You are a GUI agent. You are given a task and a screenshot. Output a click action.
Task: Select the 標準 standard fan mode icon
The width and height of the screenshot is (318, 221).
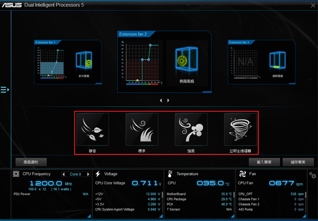coord(142,129)
